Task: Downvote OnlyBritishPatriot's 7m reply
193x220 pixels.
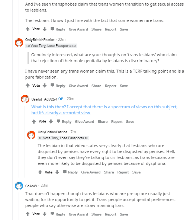Action: click(57, 172)
